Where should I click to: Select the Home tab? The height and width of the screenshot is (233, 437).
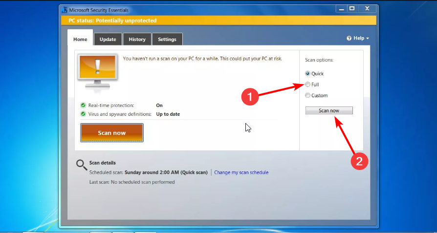pyautogui.click(x=80, y=39)
